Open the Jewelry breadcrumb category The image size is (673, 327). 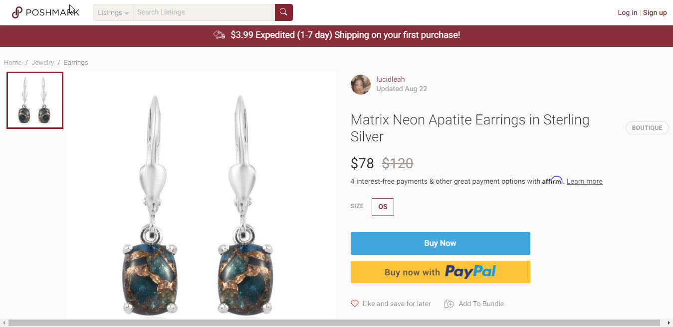point(43,63)
